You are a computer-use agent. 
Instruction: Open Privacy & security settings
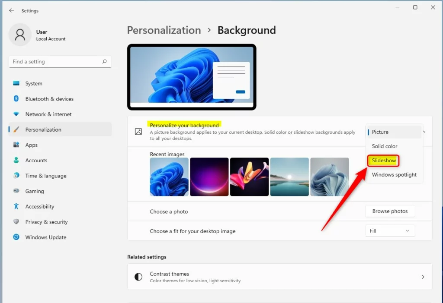[60, 221]
